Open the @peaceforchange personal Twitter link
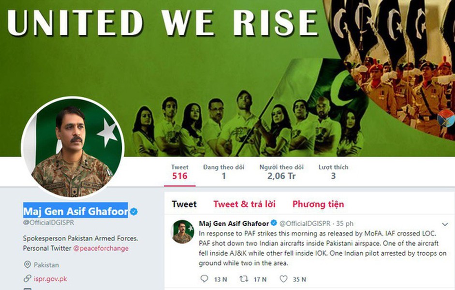 tap(101, 248)
